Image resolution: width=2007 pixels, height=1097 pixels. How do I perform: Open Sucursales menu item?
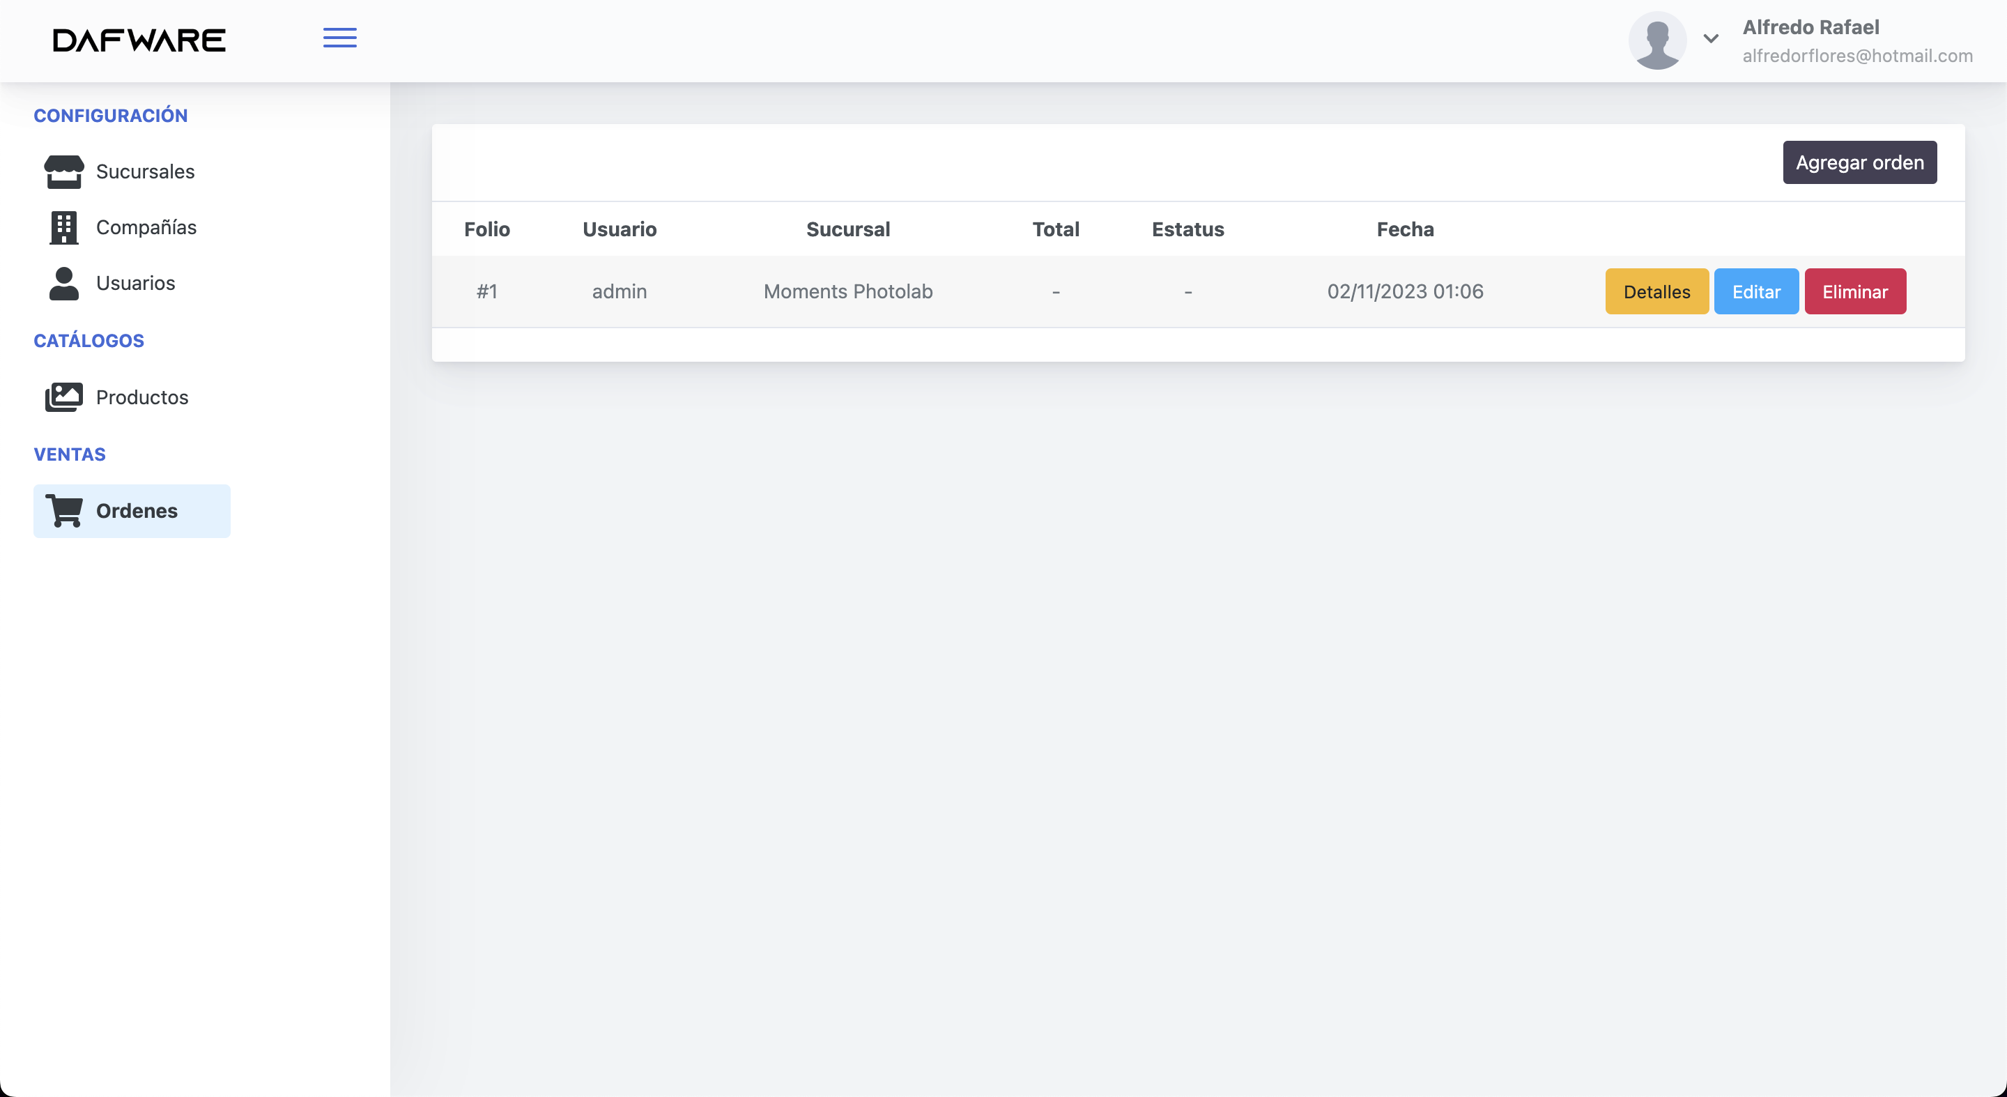[145, 171]
